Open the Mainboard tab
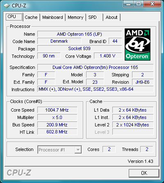Viewport: 164px width, 183px height. tap(52, 17)
